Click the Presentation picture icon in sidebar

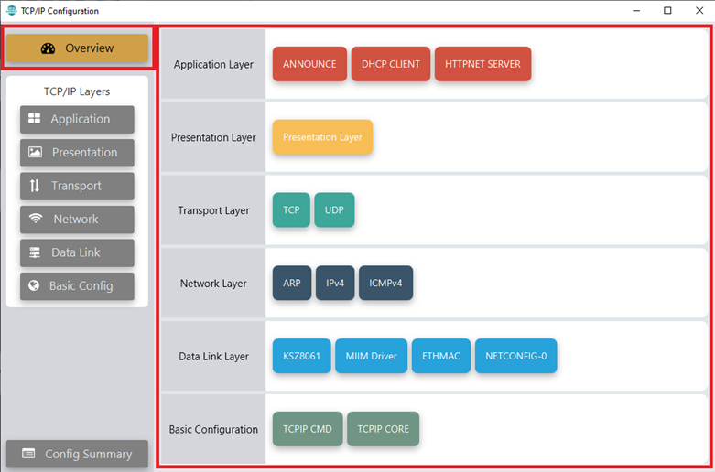[35, 152]
